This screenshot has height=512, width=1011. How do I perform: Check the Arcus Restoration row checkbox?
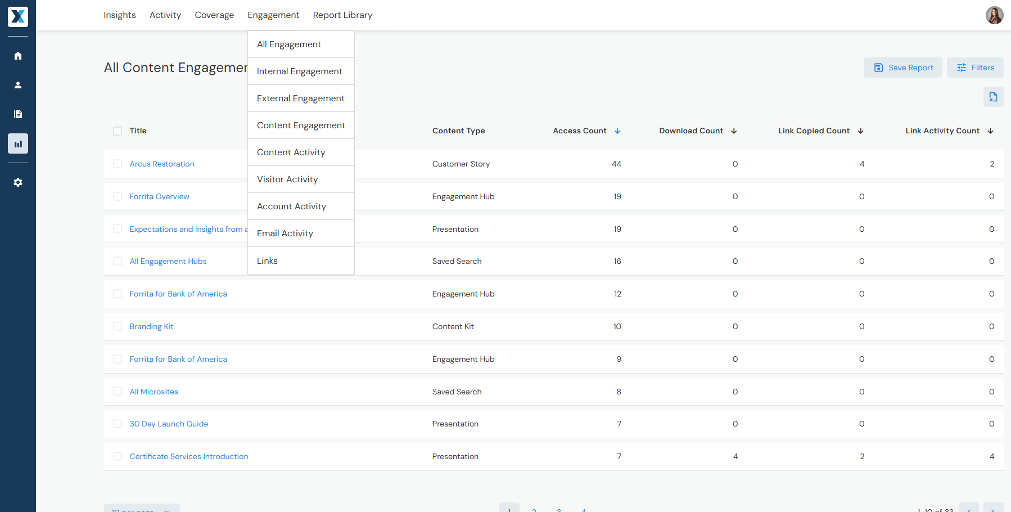[x=118, y=164]
